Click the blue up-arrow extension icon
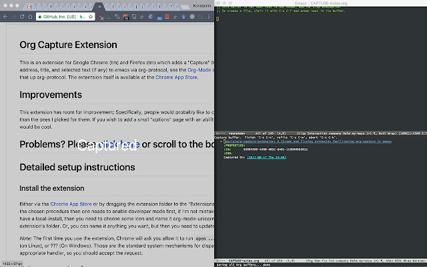 point(184,17)
